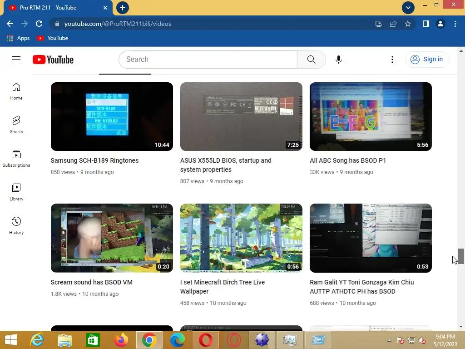Click the page vertical scrollbar thumb
Image resolution: width=465 pixels, height=349 pixels.
click(x=461, y=256)
